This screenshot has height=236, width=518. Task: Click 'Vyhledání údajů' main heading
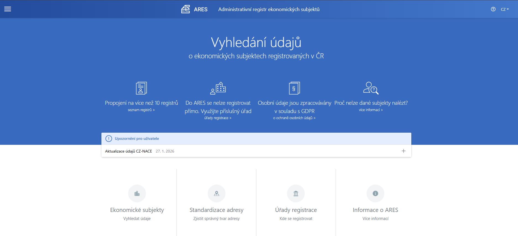256,43
